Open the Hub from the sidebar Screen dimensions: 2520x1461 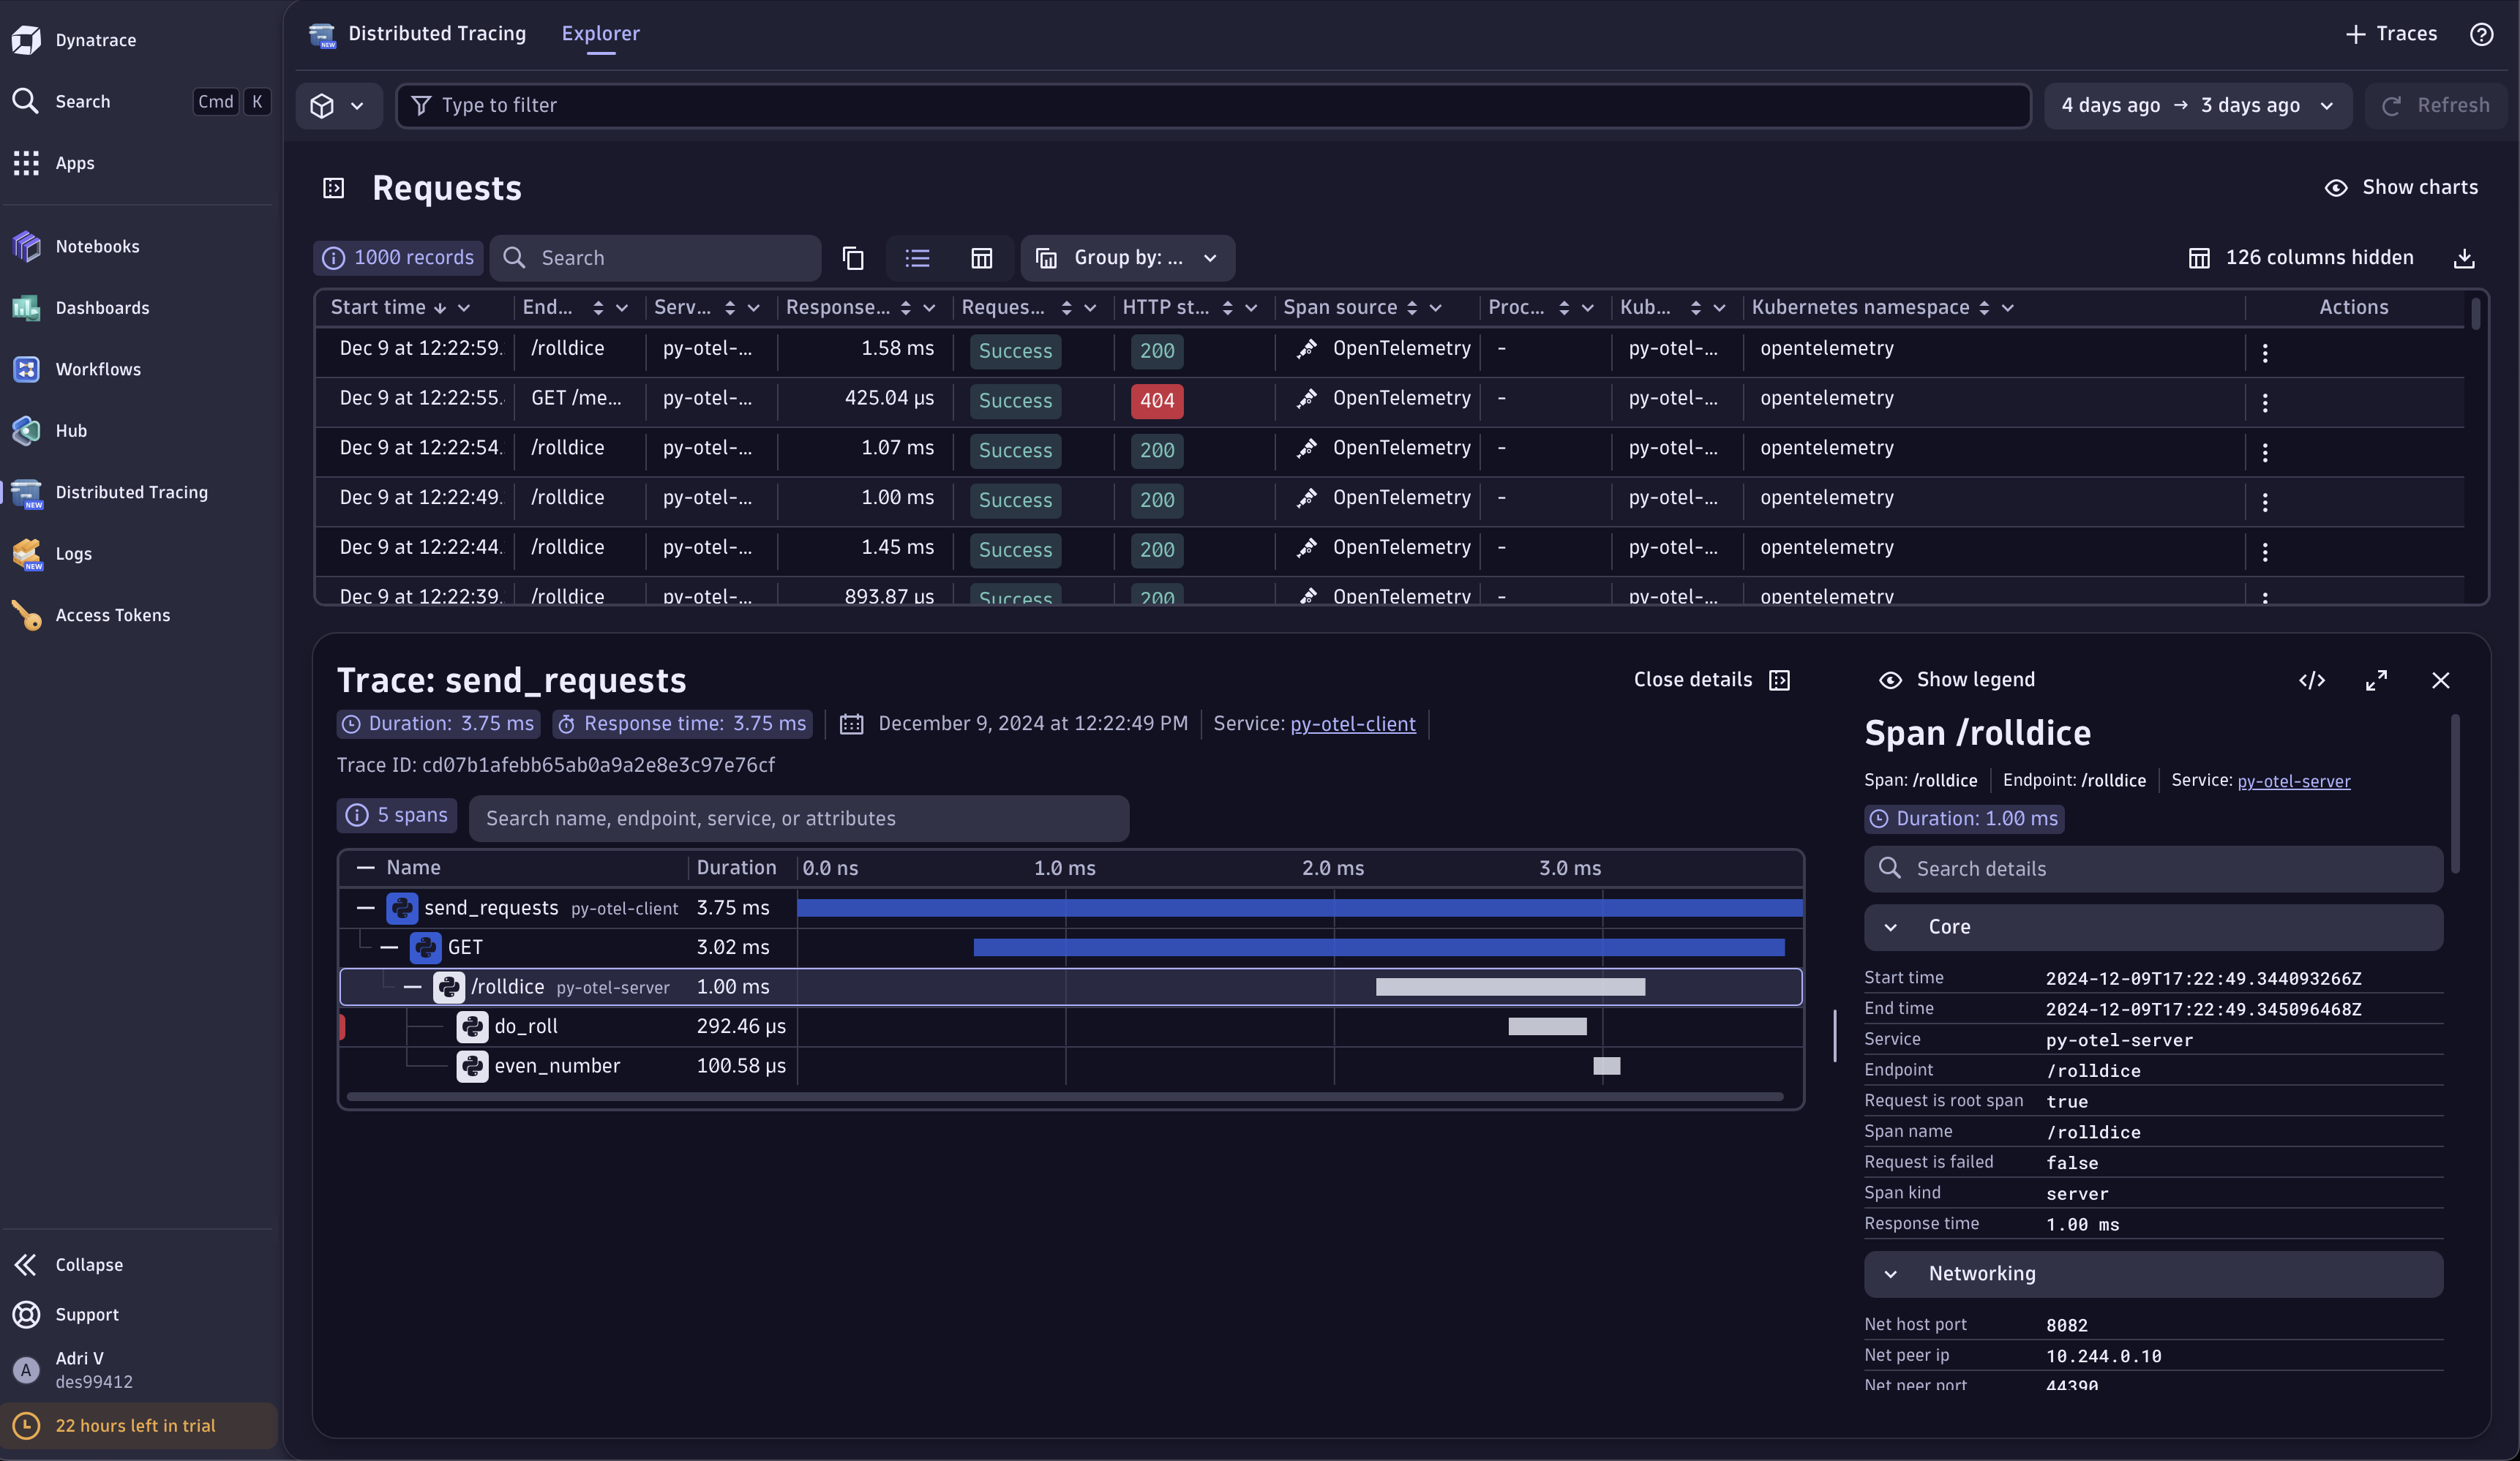25,431
